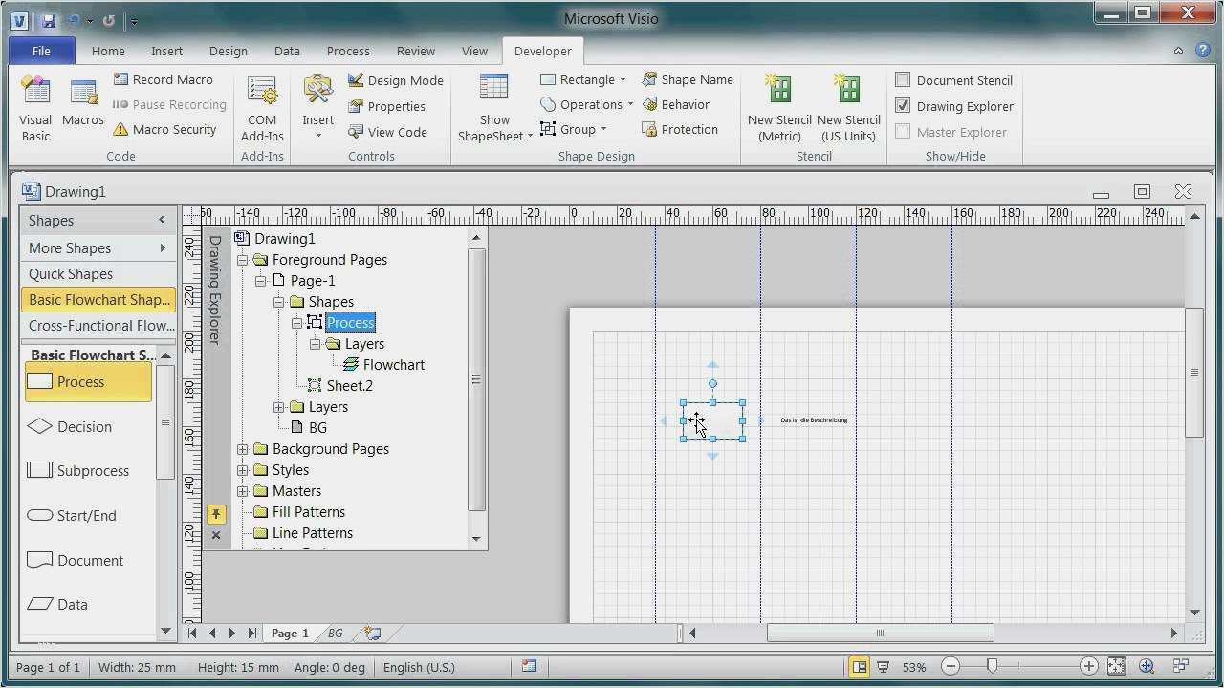Switch to Insert ribbon tab
1224x688 pixels.
click(x=167, y=51)
